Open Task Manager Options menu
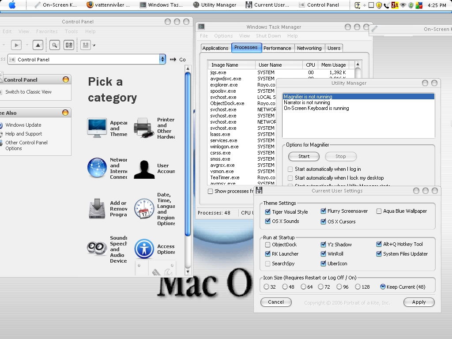The image size is (452, 339). (x=223, y=36)
